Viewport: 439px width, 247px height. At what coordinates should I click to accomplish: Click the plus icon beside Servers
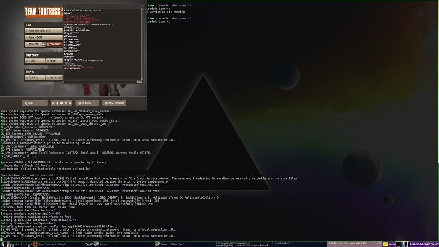(x=43, y=44)
